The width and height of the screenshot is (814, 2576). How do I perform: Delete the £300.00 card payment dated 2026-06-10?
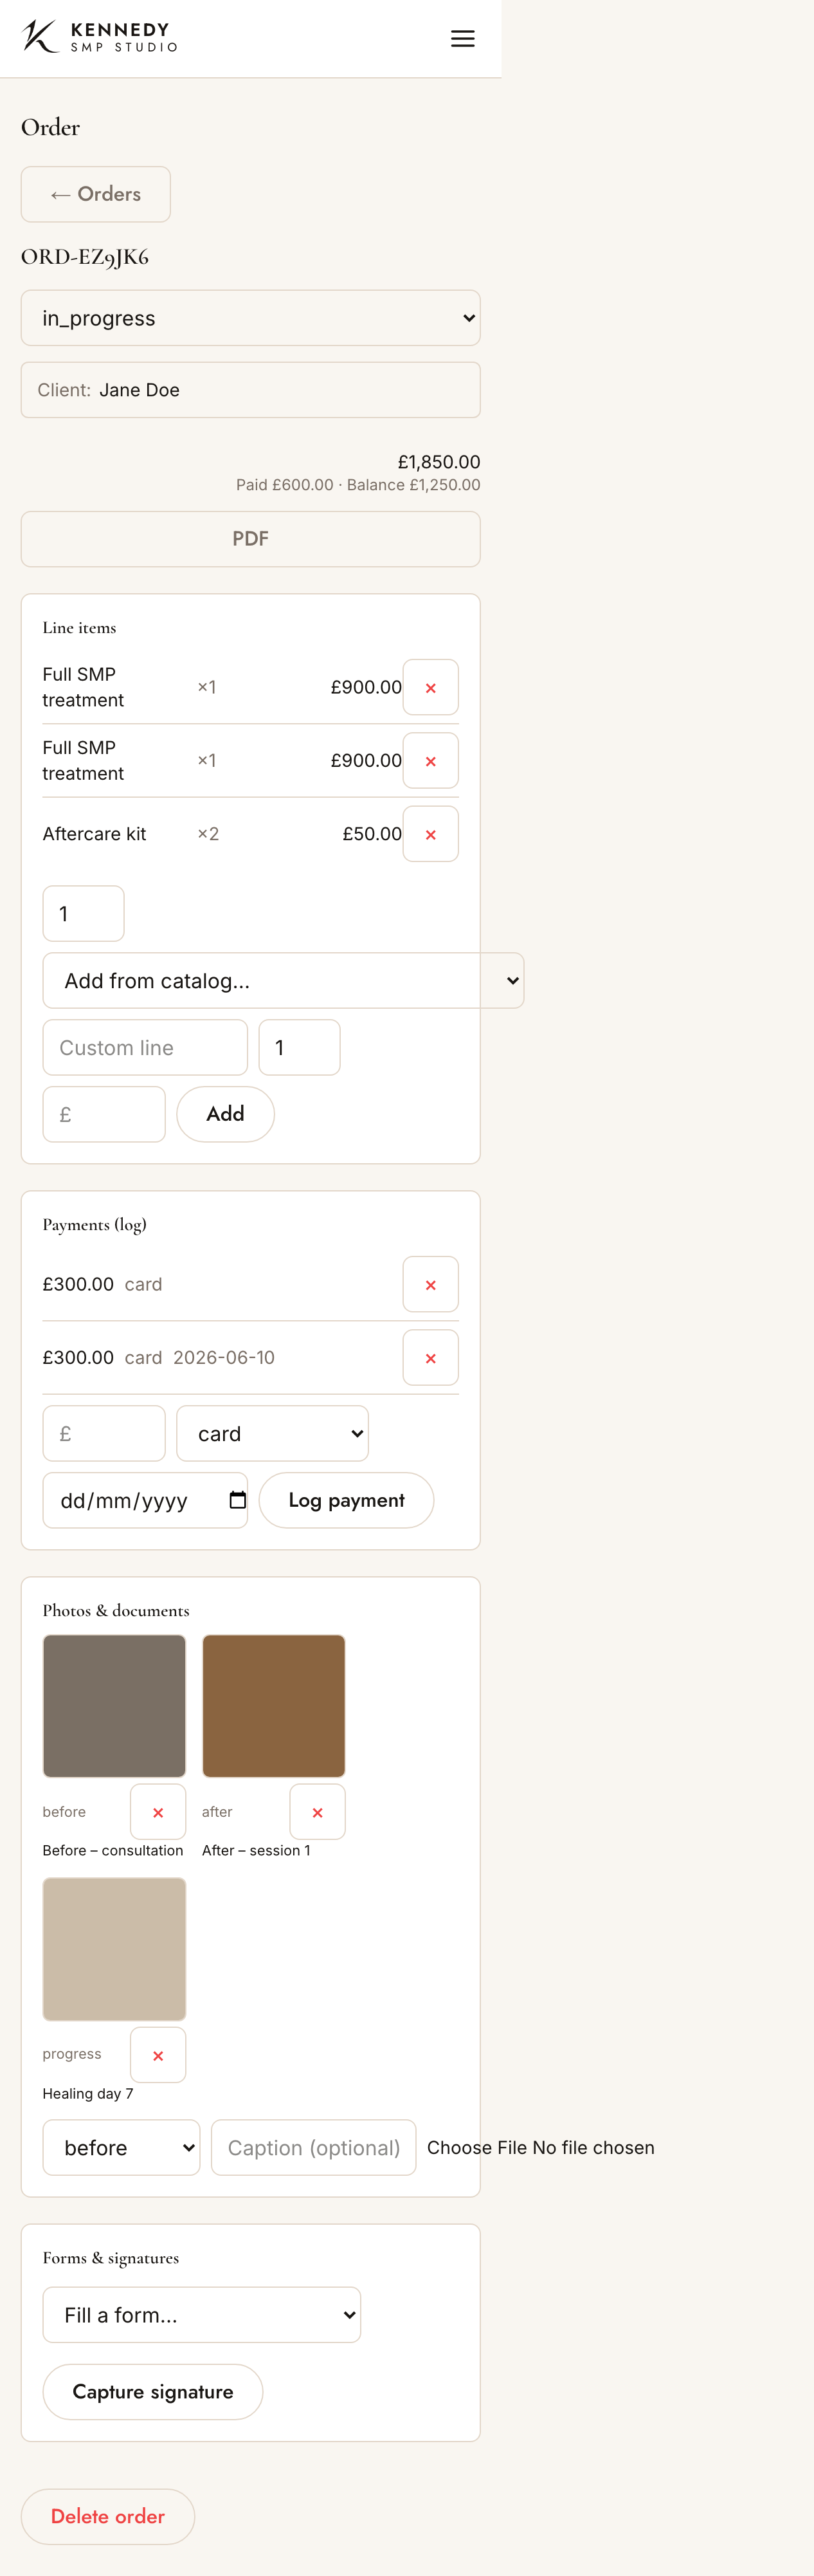(430, 1358)
